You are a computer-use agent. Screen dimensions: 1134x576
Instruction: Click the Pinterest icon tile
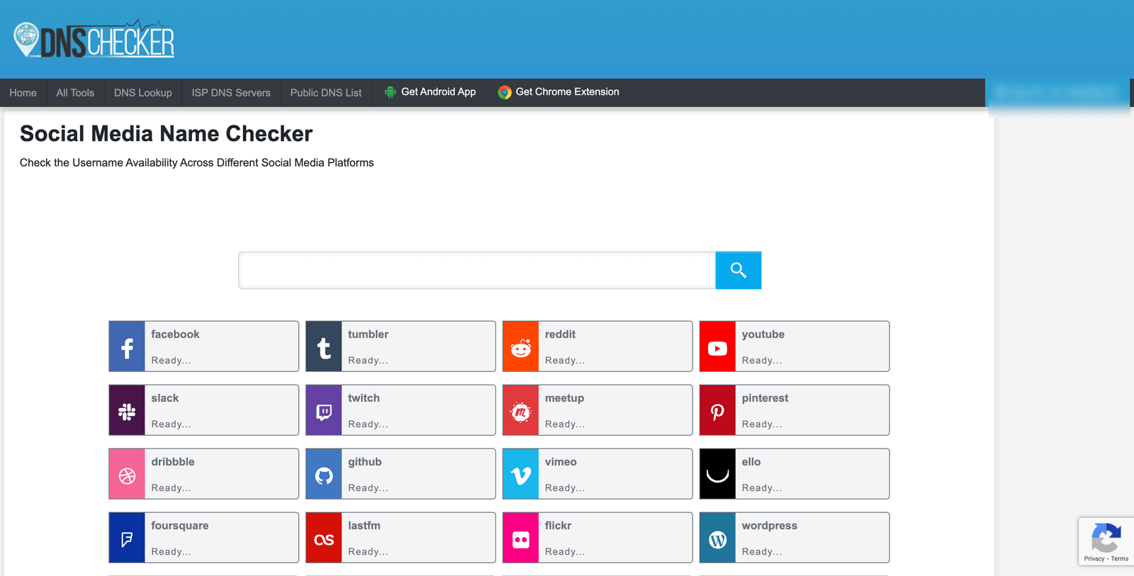point(717,410)
